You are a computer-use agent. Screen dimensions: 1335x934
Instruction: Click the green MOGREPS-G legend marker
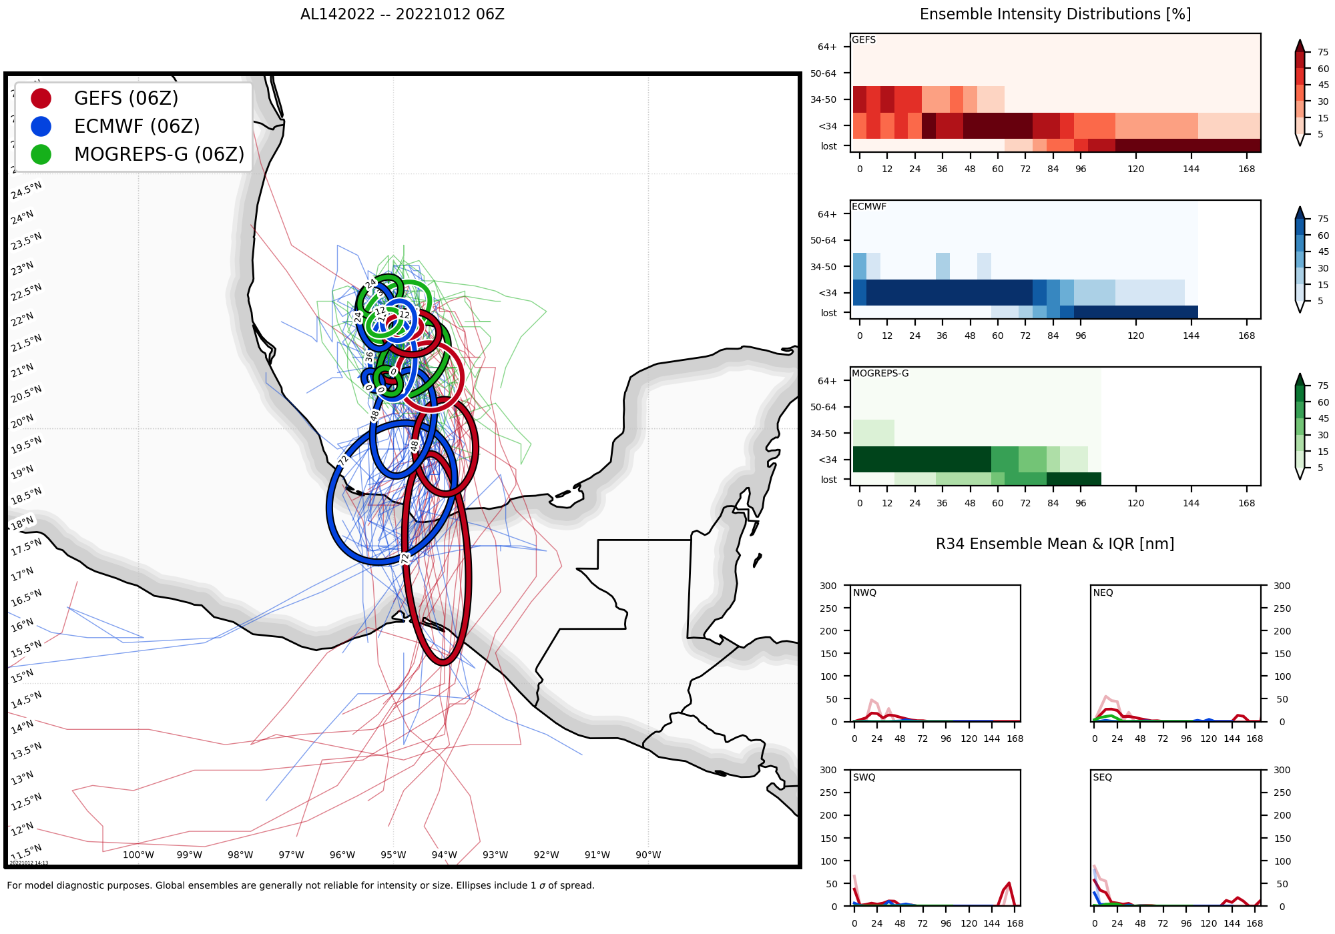pos(41,154)
